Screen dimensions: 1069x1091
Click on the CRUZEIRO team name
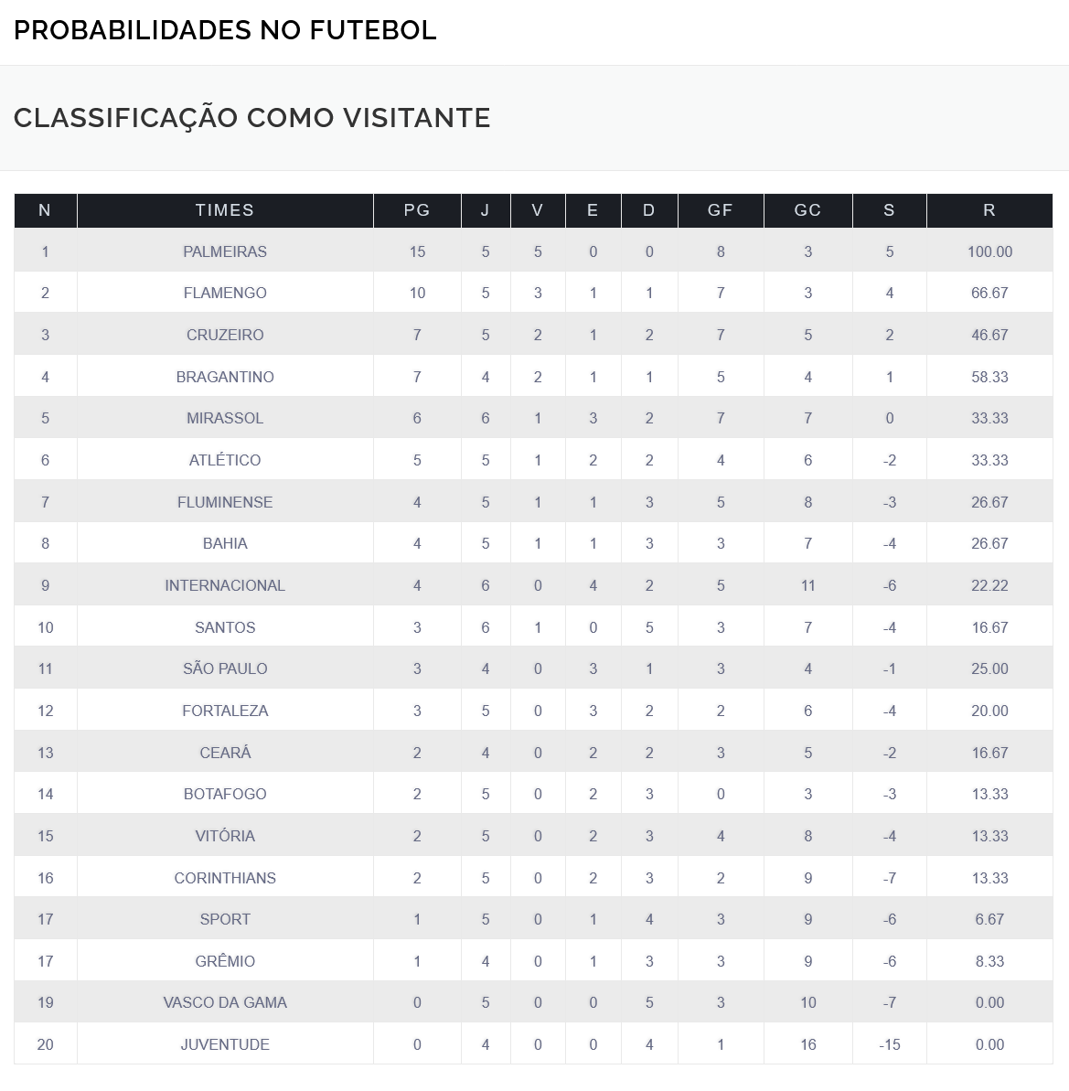pyautogui.click(x=225, y=335)
